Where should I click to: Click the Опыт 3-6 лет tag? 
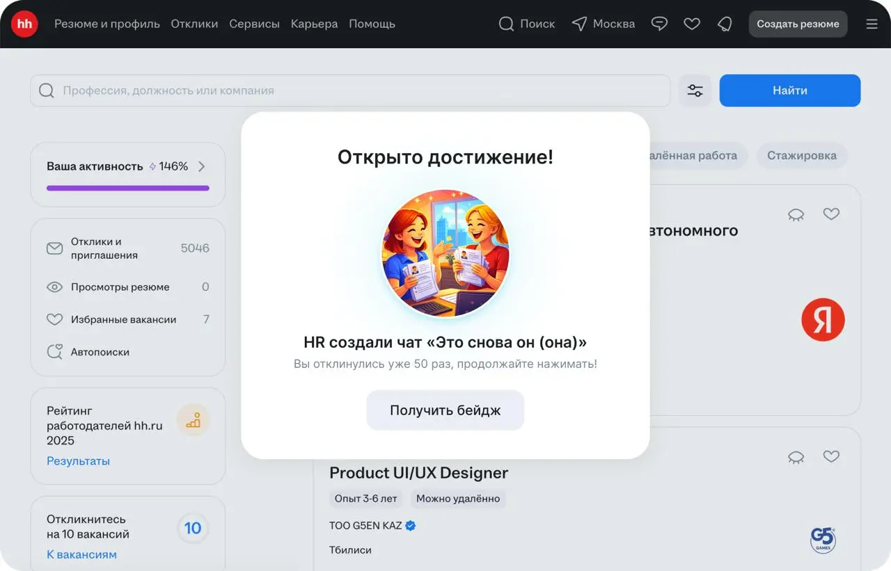click(366, 499)
